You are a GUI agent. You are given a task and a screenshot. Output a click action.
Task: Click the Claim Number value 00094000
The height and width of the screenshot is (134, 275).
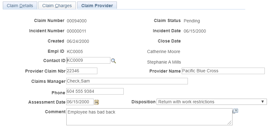coord(77,21)
